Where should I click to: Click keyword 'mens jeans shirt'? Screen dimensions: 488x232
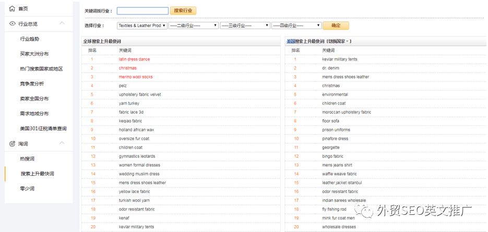tap(337, 165)
